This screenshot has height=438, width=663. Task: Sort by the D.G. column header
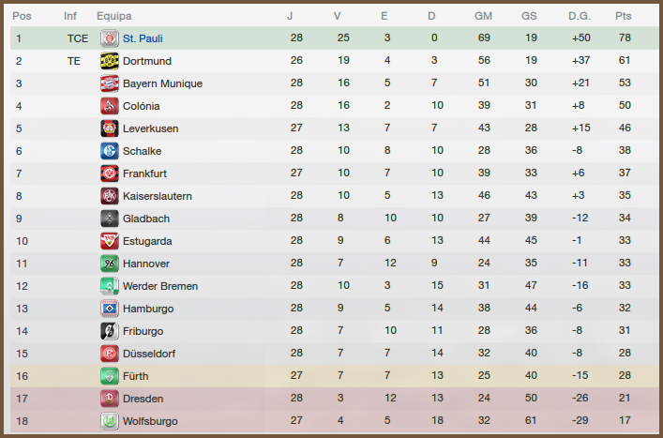coord(579,16)
